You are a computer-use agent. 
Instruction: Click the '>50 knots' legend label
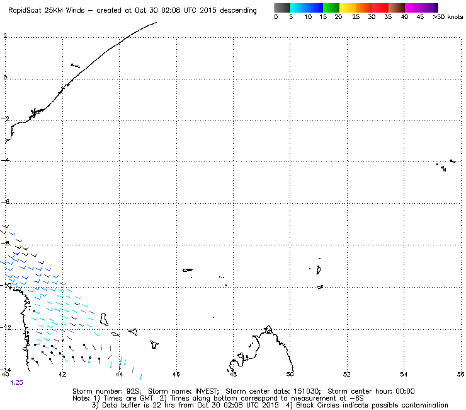pos(448,17)
